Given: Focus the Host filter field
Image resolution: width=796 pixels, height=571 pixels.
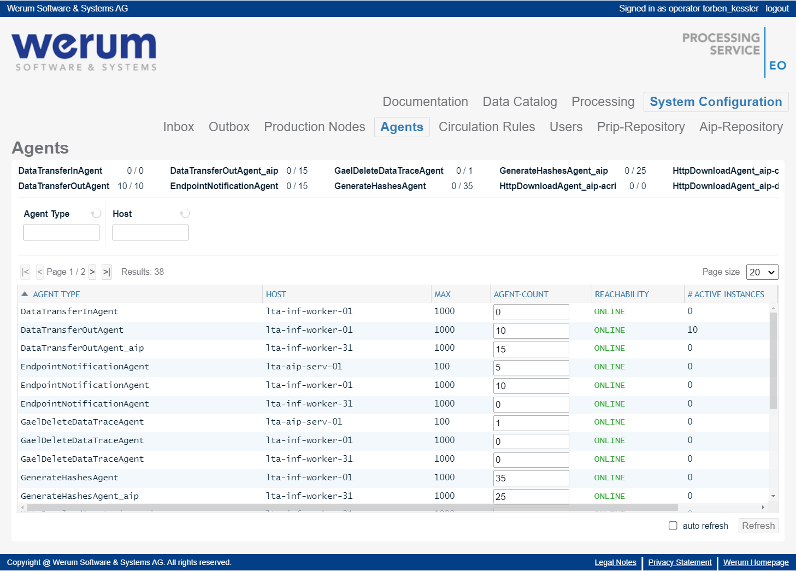Looking at the screenshot, I should (150, 232).
